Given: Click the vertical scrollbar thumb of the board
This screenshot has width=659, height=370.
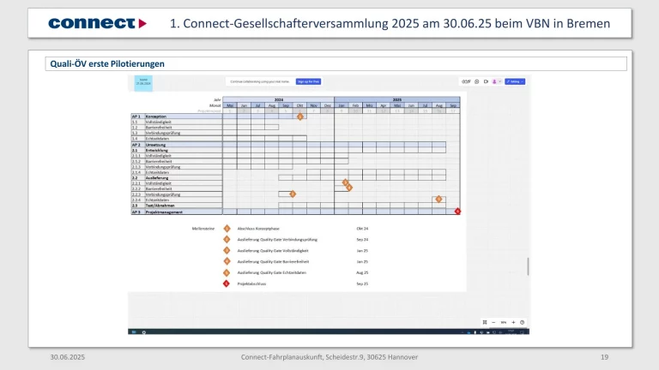Looking at the screenshot, I should pos(528,266).
